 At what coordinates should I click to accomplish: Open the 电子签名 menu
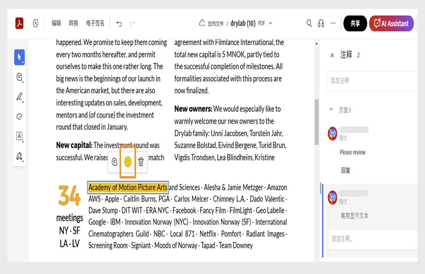click(95, 23)
